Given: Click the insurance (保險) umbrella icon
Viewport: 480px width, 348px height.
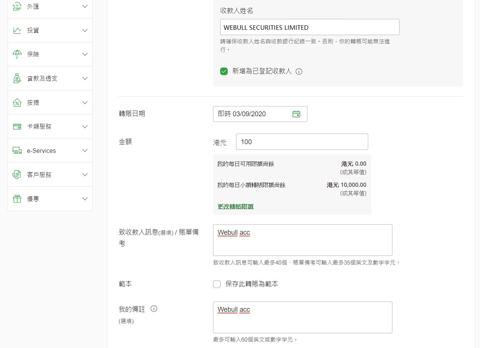Looking at the screenshot, I should tap(17, 54).
